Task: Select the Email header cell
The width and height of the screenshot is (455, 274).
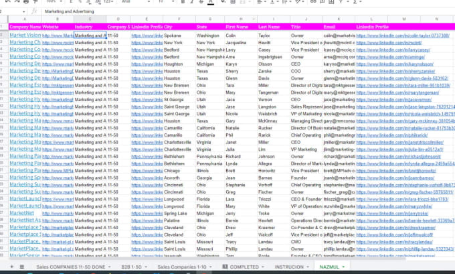Action: (339, 27)
